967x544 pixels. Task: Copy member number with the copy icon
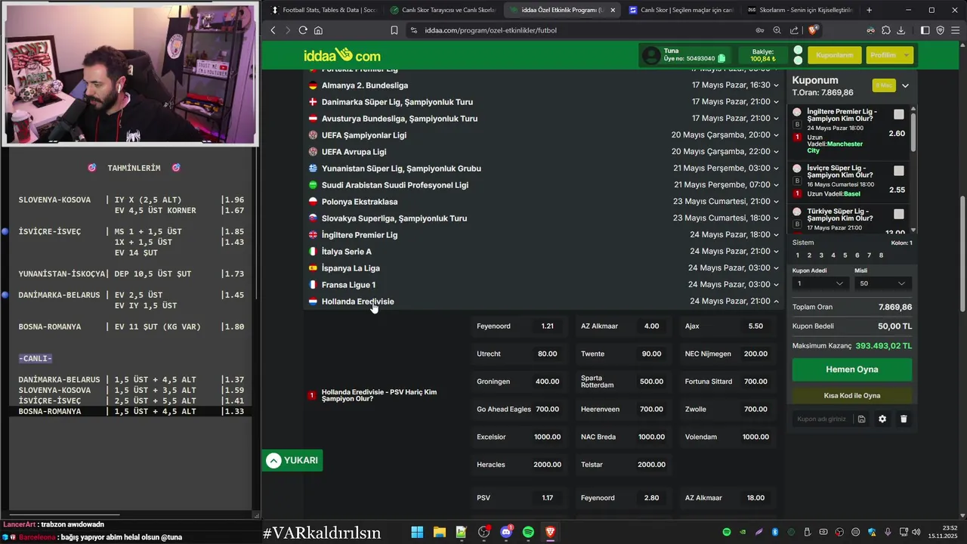(x=721, y=58)
